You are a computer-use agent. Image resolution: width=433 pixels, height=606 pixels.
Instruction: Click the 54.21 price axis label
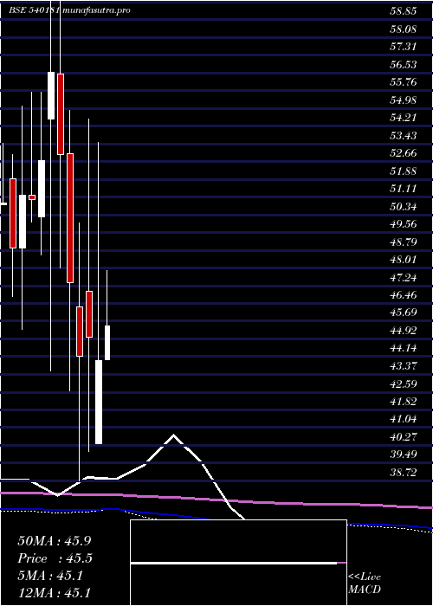point(403,118)
